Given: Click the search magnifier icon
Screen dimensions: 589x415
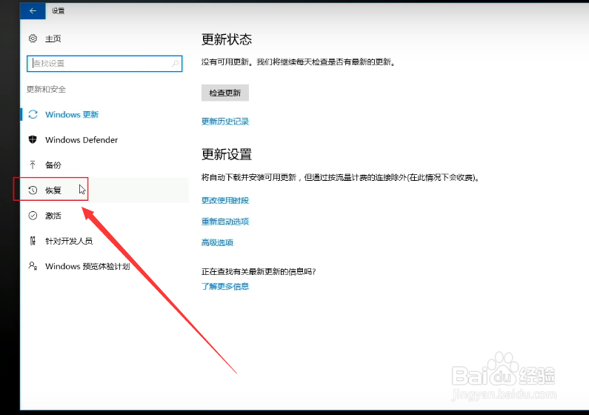Looking at the screenshot, I should coord(175,64).
